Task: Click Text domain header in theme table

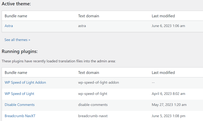Action: tap(89, 16)
